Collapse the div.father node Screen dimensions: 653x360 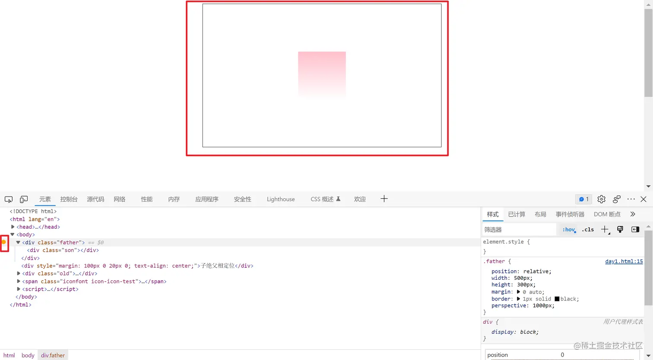click(18, 242)
